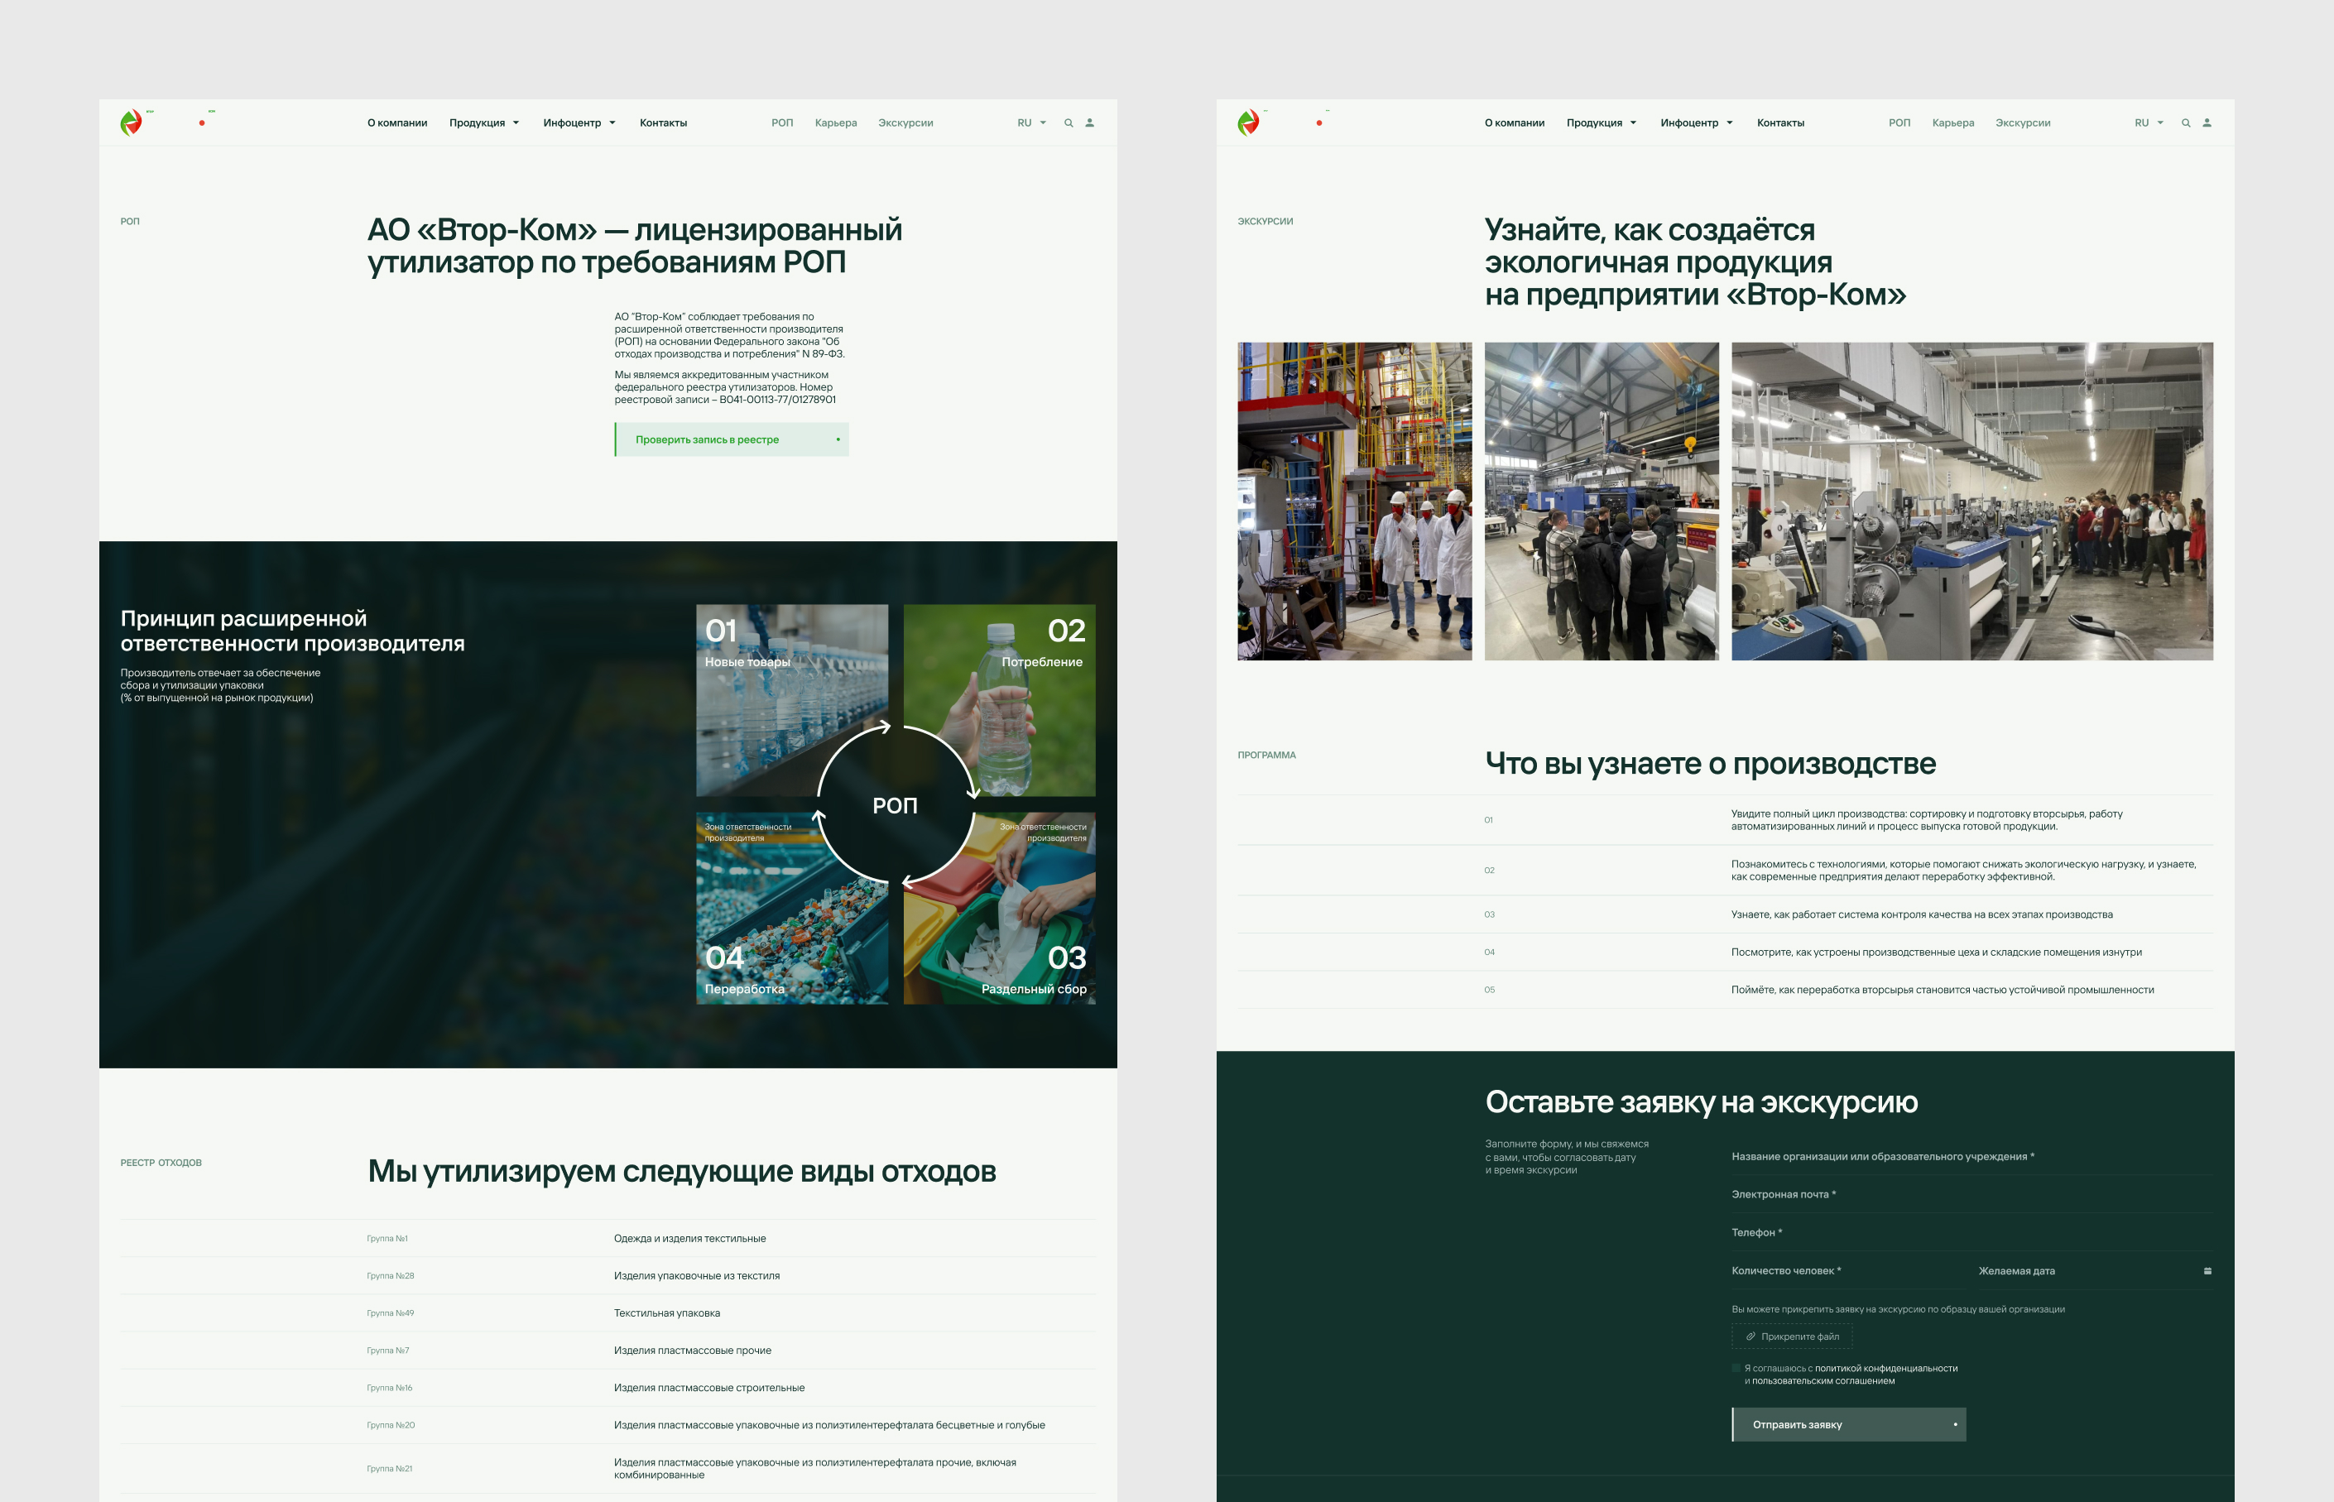This screenshot has height=1502, width=2334.
Task: Open search icon in the left page header
Action: pyautogui.click(x=1068, y=122)
